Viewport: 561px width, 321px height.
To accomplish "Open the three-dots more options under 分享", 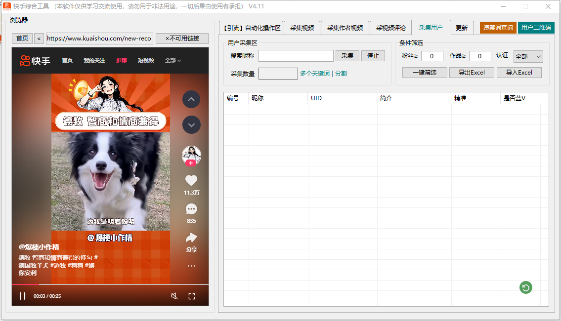I will (191, 267).
